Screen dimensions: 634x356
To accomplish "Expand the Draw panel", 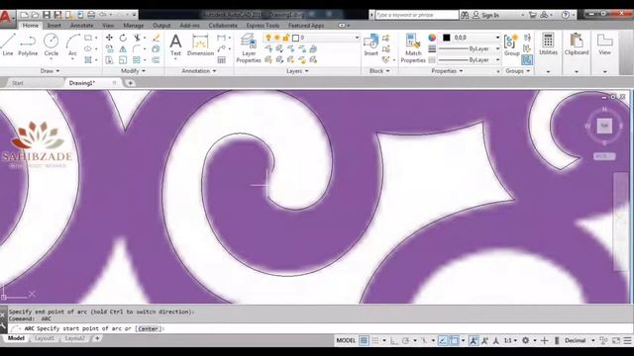I will 51,71.
